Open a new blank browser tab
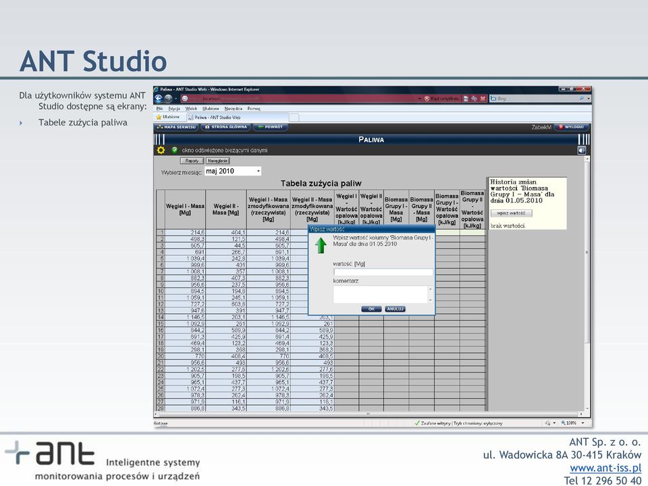This screenshot has width=648, height=486. tap(294, 117)
